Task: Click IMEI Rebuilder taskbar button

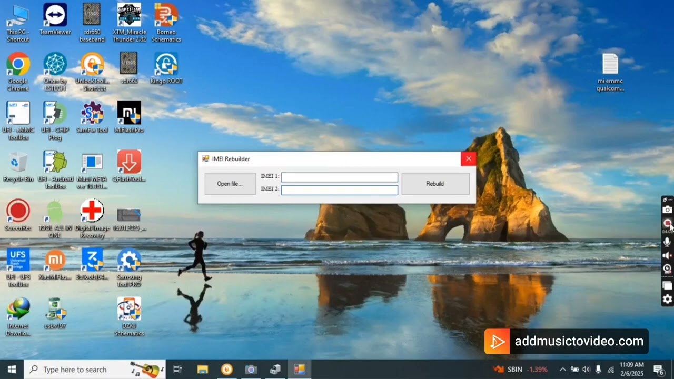Action: click(299, 370)
